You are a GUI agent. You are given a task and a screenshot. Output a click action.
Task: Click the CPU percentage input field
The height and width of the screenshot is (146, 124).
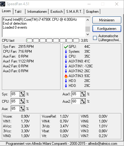15,101
